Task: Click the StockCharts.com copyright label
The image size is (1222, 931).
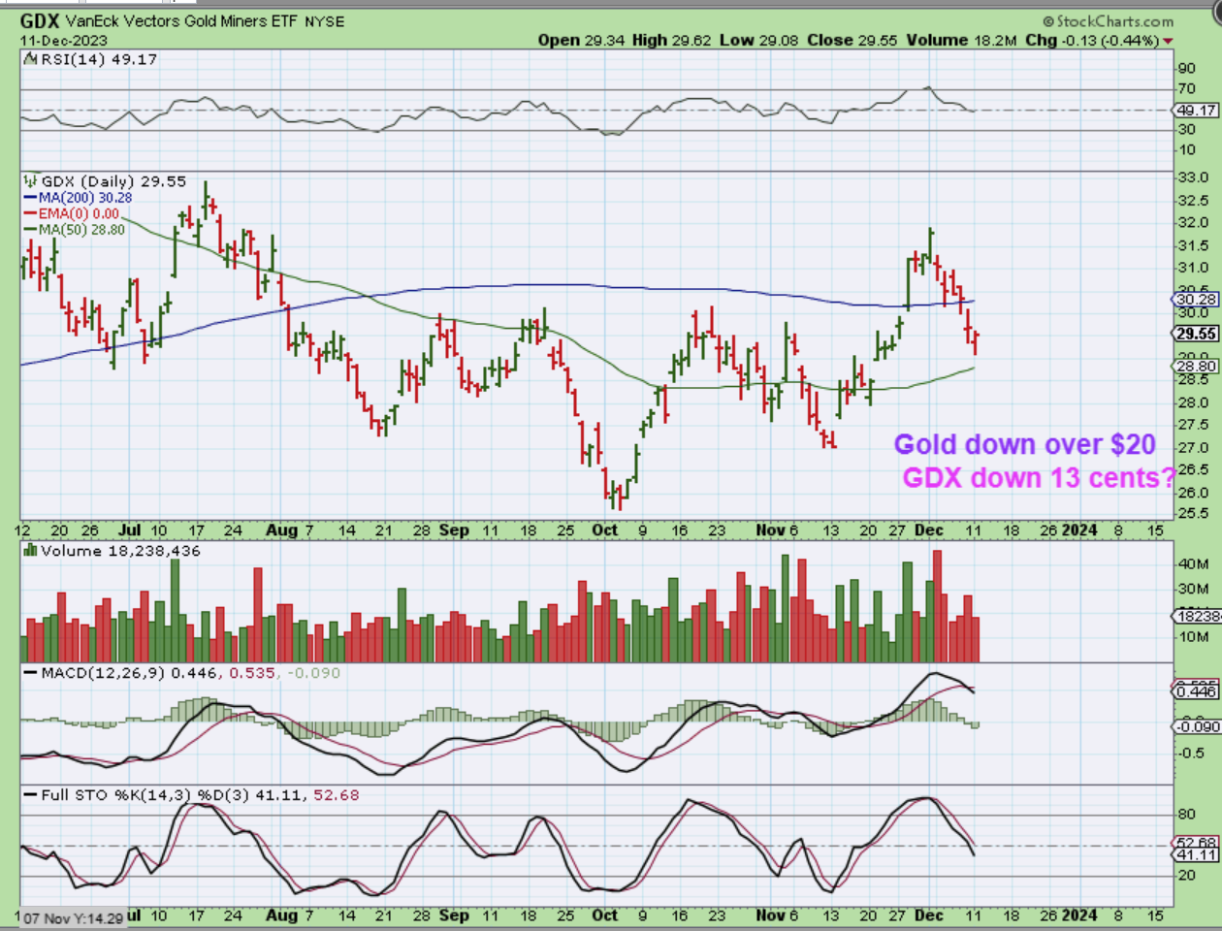Action: click(1109, 21)
